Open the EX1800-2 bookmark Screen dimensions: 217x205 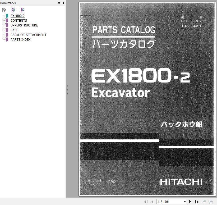click(x=17, y=16)
